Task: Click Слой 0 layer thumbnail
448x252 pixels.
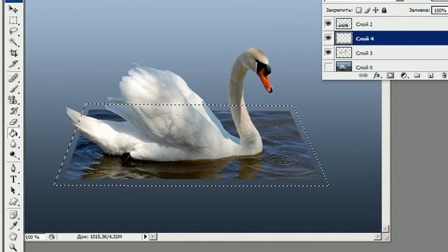Action: (x=344, y=66)
